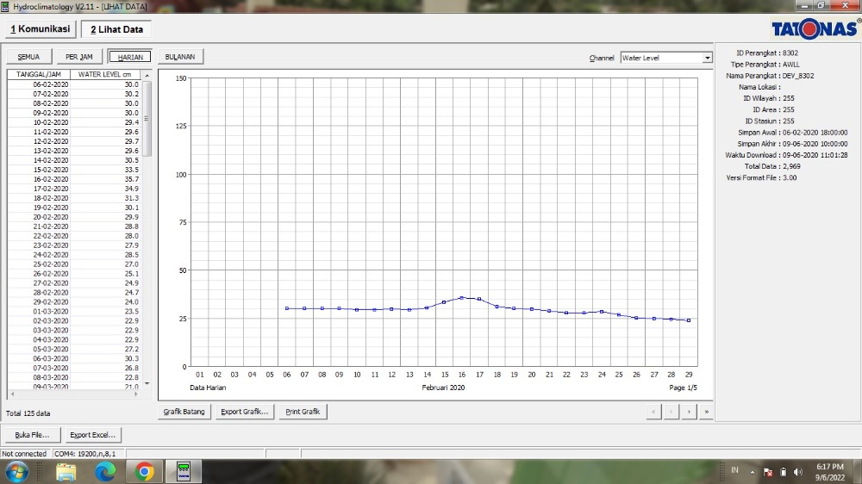This screenshot has width=862, height=484.
Task: Click Export Excel button
Action: pyautogui.click(x=93, y=435)
